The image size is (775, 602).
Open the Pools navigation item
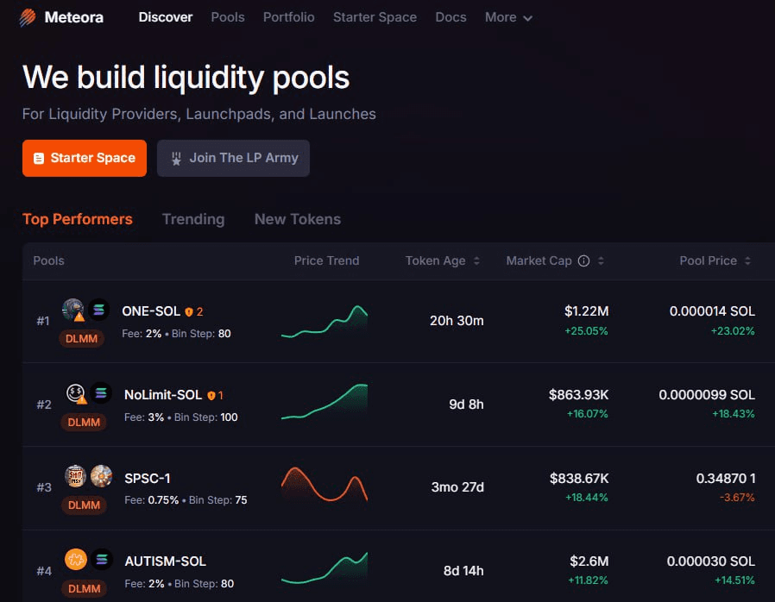tap(228, 17)
